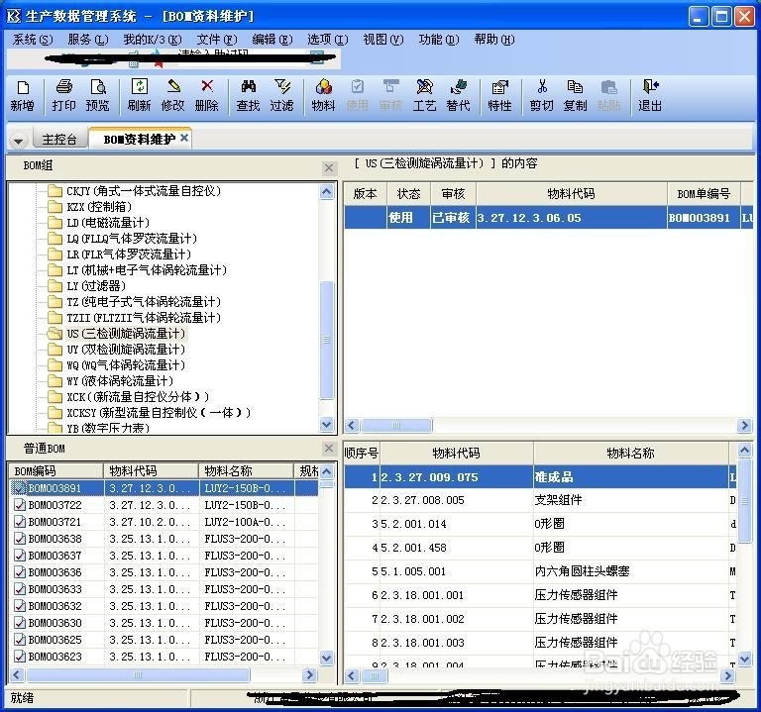Open the 系统(S) menu
The height and width of the screenshot is (712, 761).
click(33, 40)
